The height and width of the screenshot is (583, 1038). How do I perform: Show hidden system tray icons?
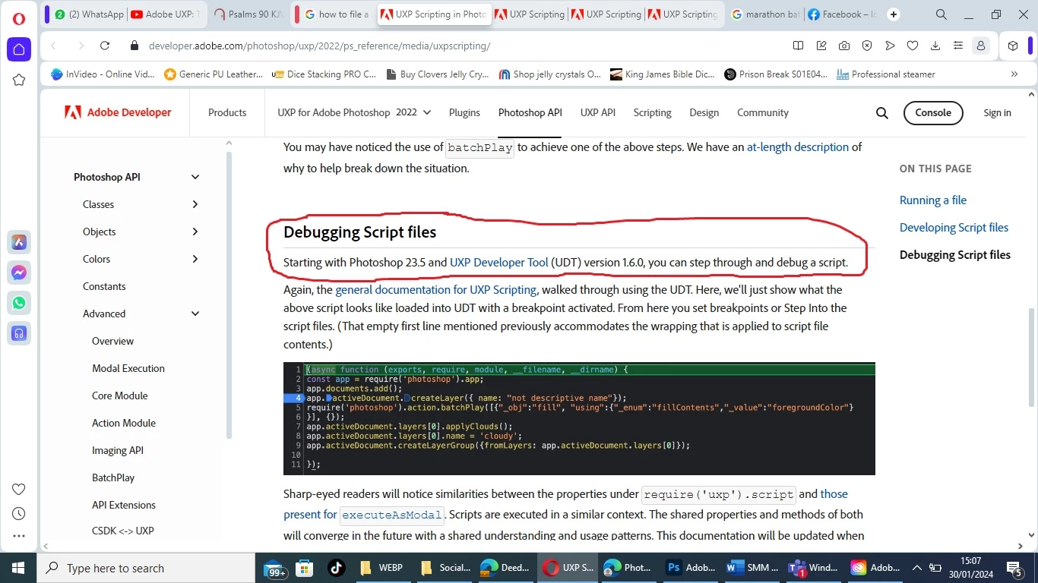(x=916, y=568)
